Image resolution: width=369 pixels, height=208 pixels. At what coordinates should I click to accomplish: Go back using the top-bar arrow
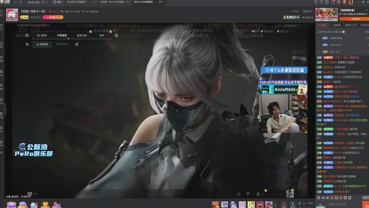point(16,2)
